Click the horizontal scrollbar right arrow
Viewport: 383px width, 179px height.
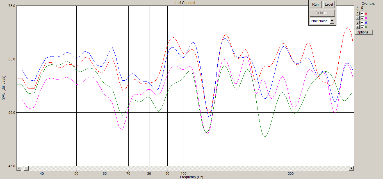tap(351, 168)
